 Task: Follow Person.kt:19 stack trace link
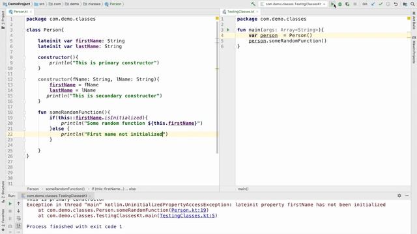tap(188, 210)
